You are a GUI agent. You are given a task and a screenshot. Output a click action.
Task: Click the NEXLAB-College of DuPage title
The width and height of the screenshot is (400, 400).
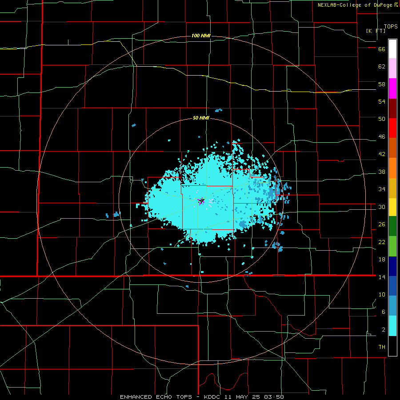355,5
